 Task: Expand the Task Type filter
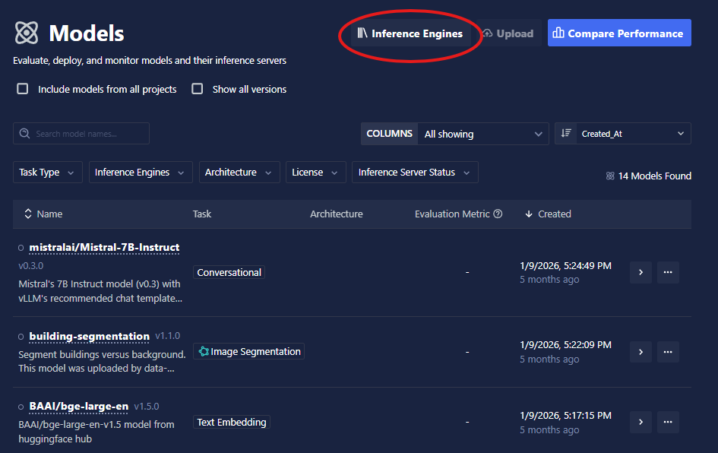point(48,173)
